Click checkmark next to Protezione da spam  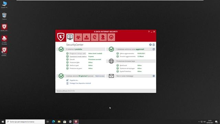(x=67, y=68)
